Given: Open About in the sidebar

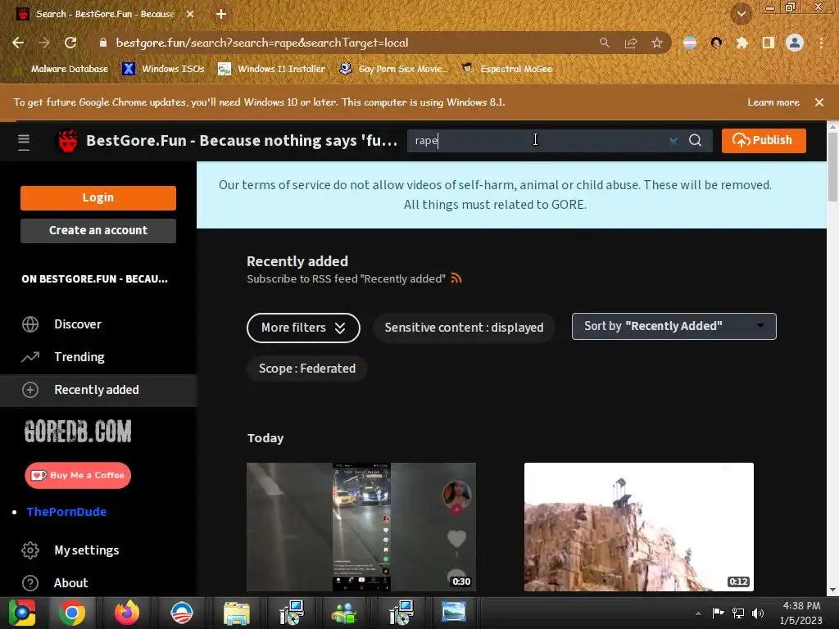Looking at the screenshot, I should click(70, 583).
